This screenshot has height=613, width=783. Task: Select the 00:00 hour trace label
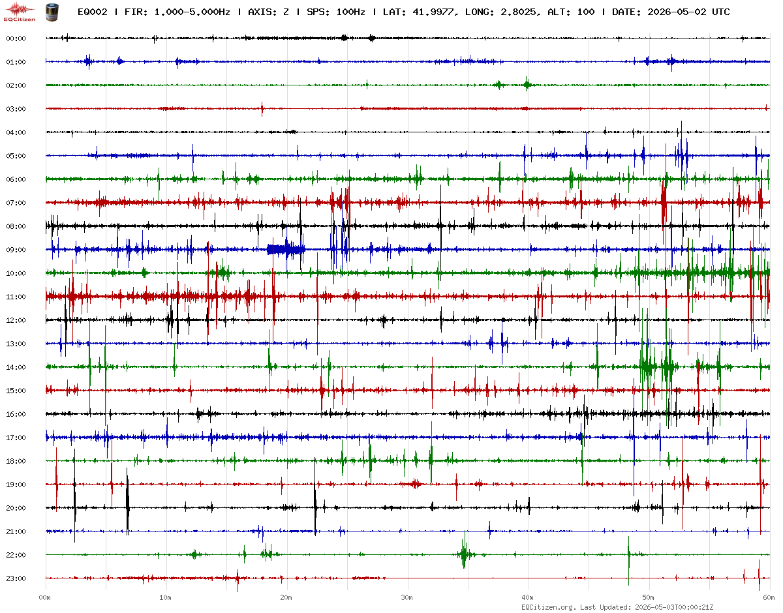pos(16,38)
